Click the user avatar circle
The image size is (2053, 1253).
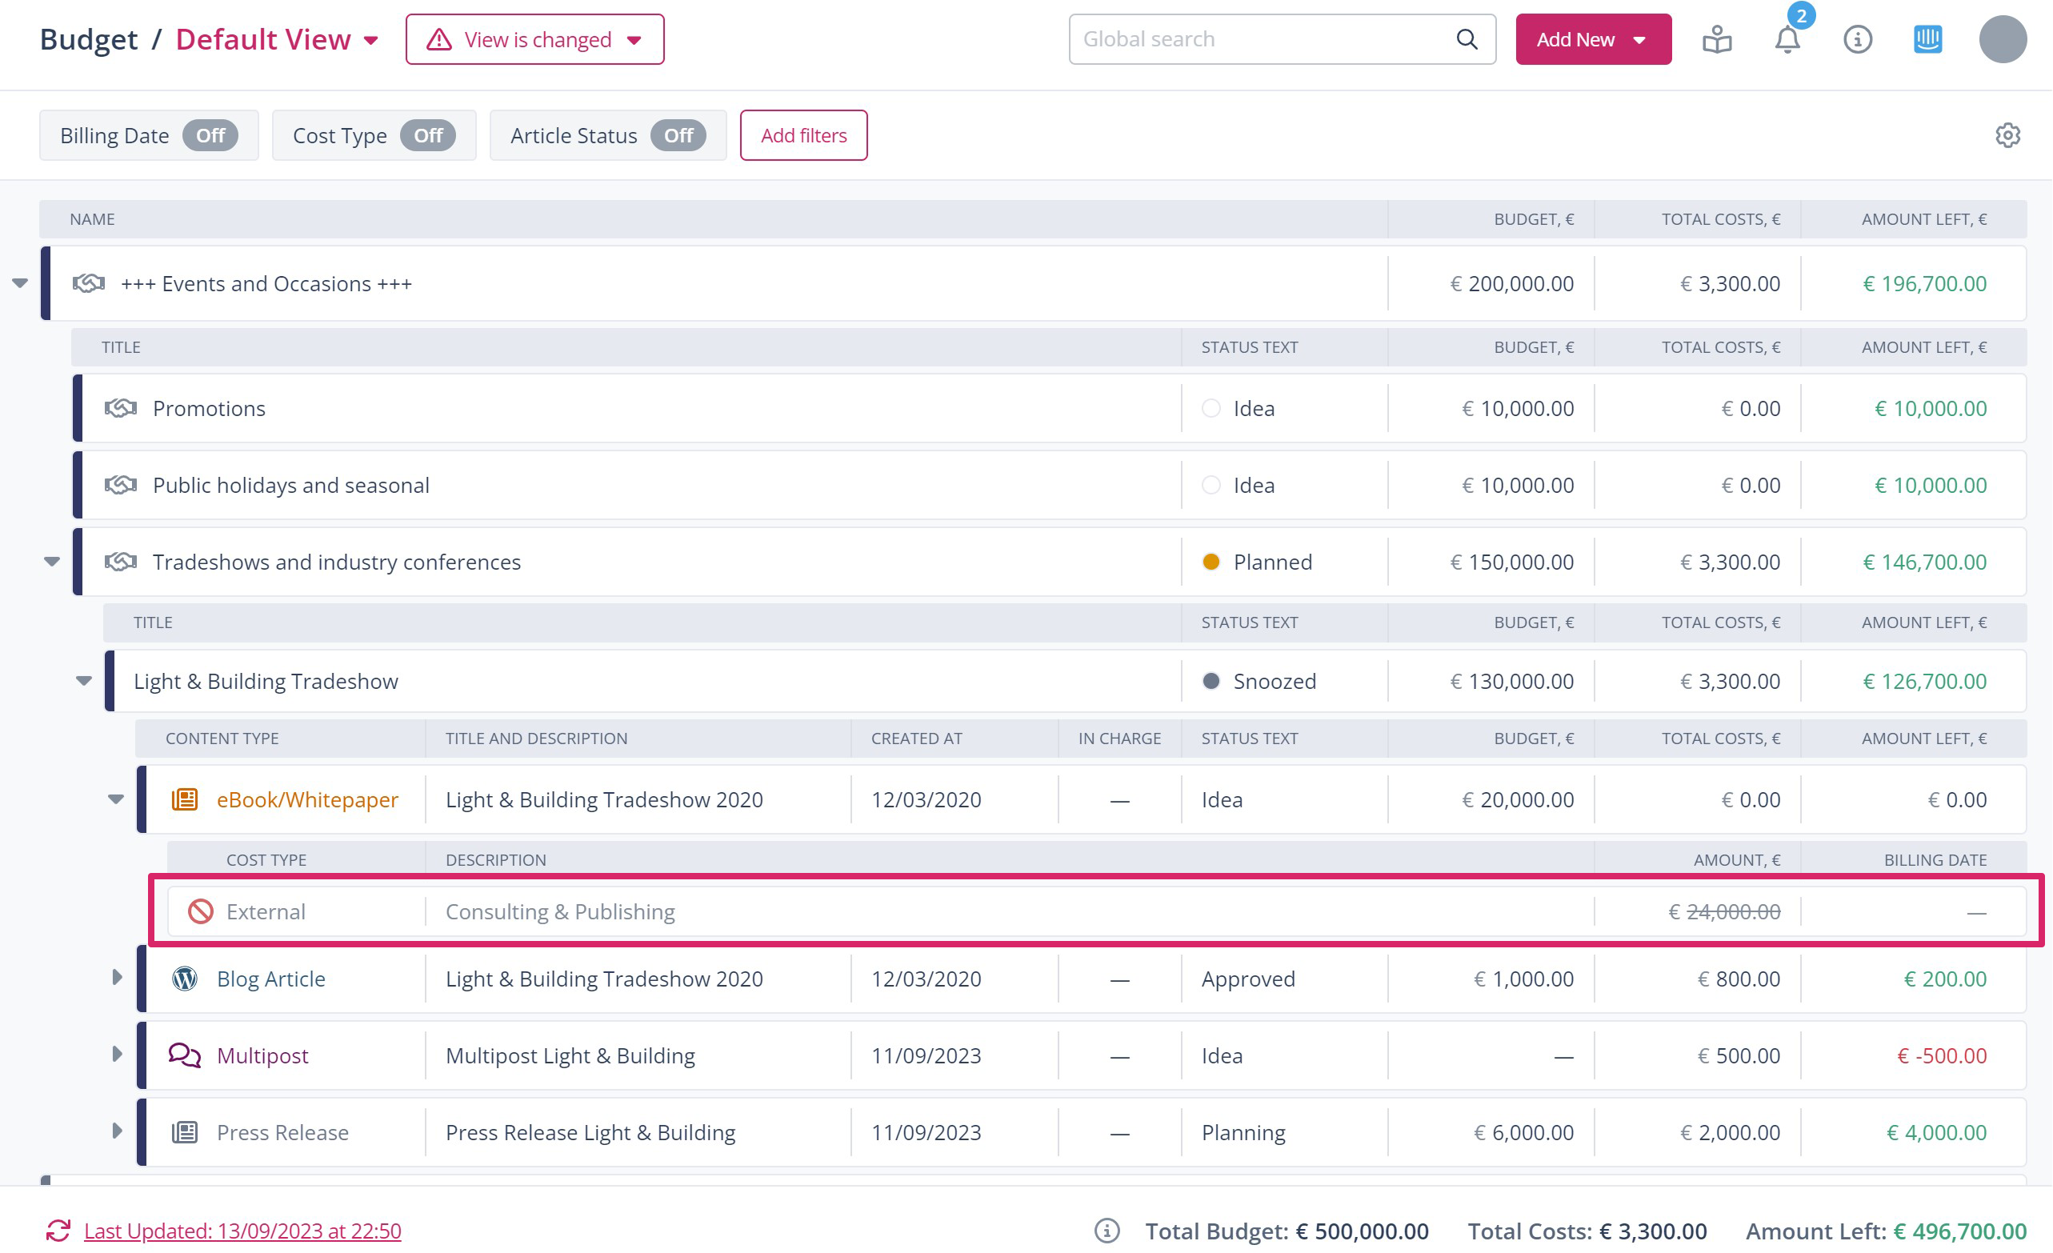coord(2002,39)
